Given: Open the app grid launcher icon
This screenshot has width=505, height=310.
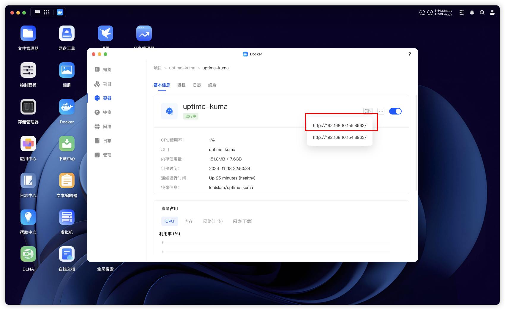Looking at the screenshot, I should [x=46, y=12].
